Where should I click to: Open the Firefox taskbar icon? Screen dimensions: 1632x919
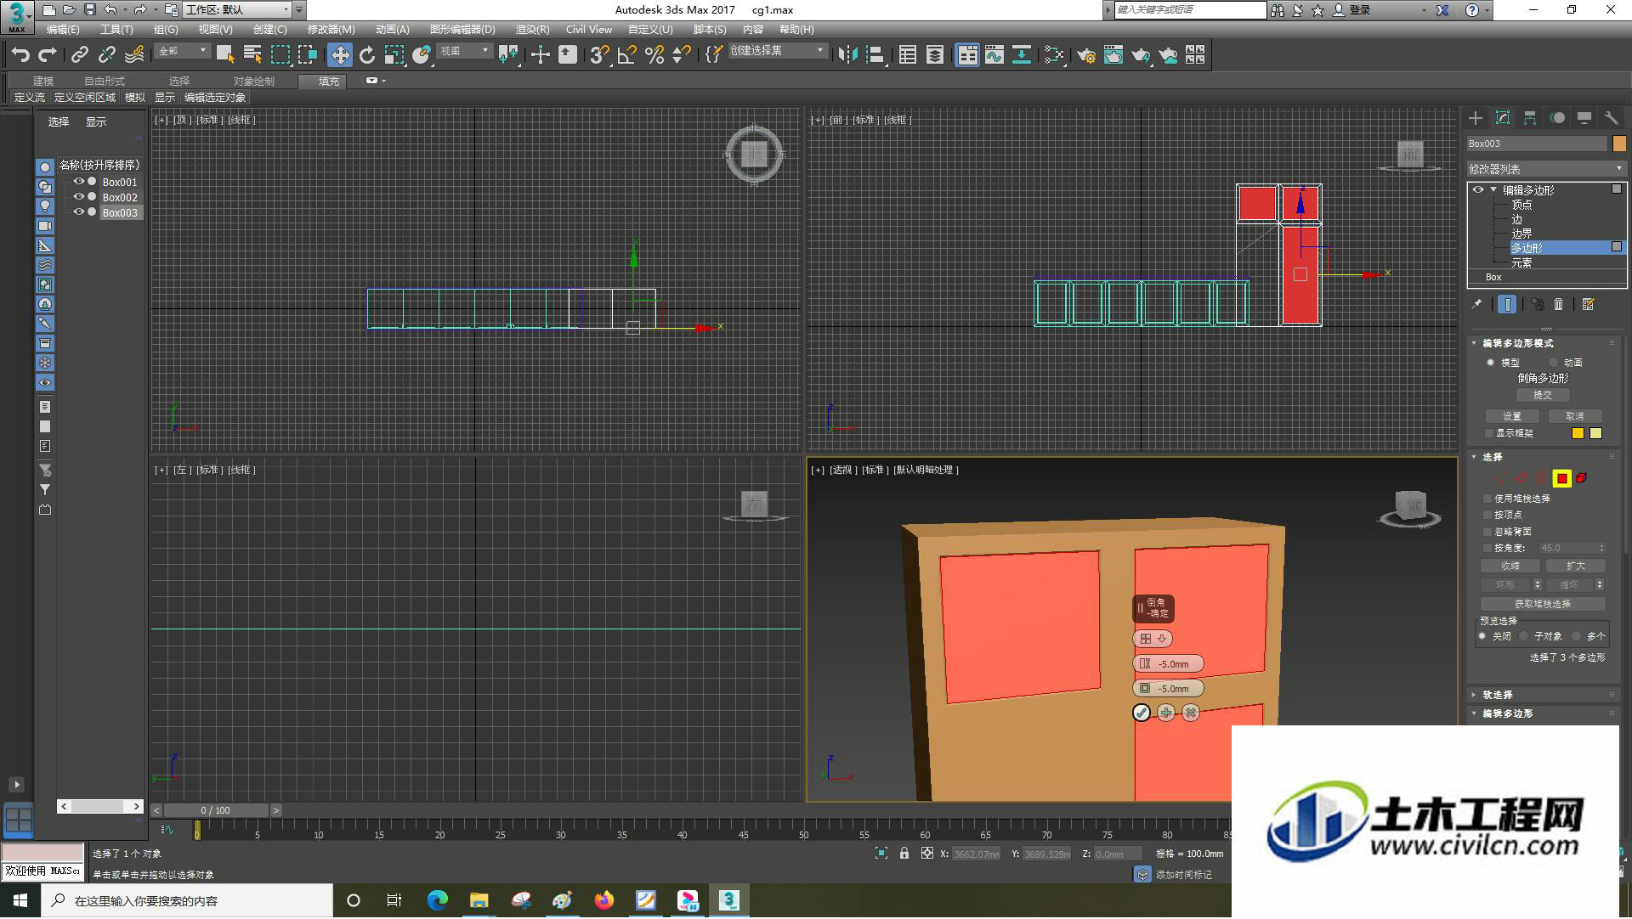604,900
